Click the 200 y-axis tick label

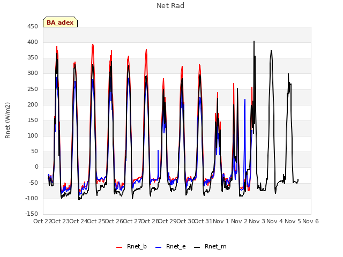pos(33,105)
